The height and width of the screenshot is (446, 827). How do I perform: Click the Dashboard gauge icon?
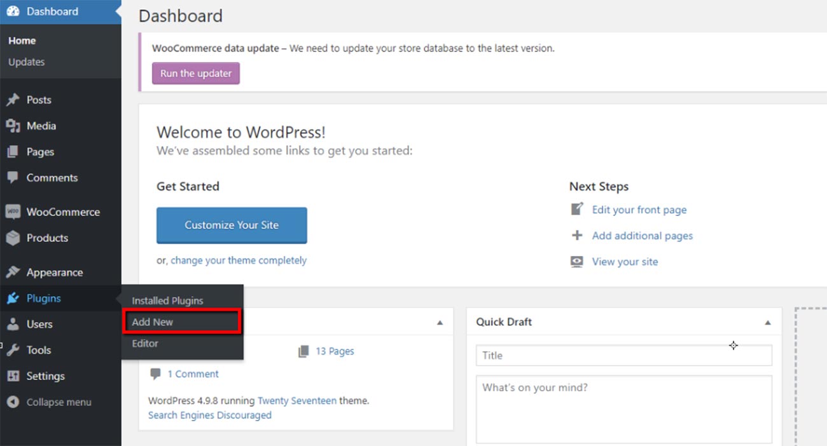point(13,11)
